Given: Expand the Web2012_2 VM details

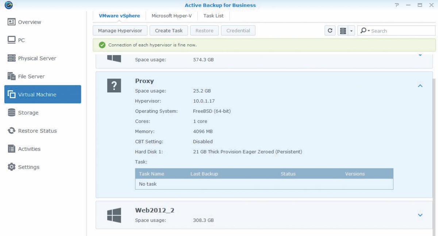Looking at the screenshot, I should (x=420, y=215).
